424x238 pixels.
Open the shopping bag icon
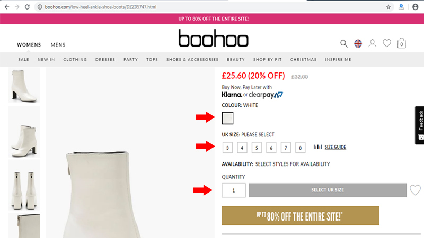coord(402,43)
